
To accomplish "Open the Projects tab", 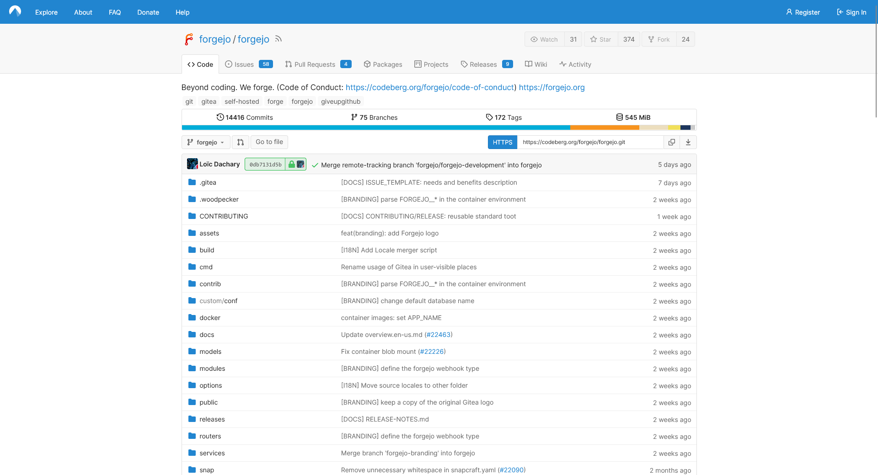I will 431,64.
